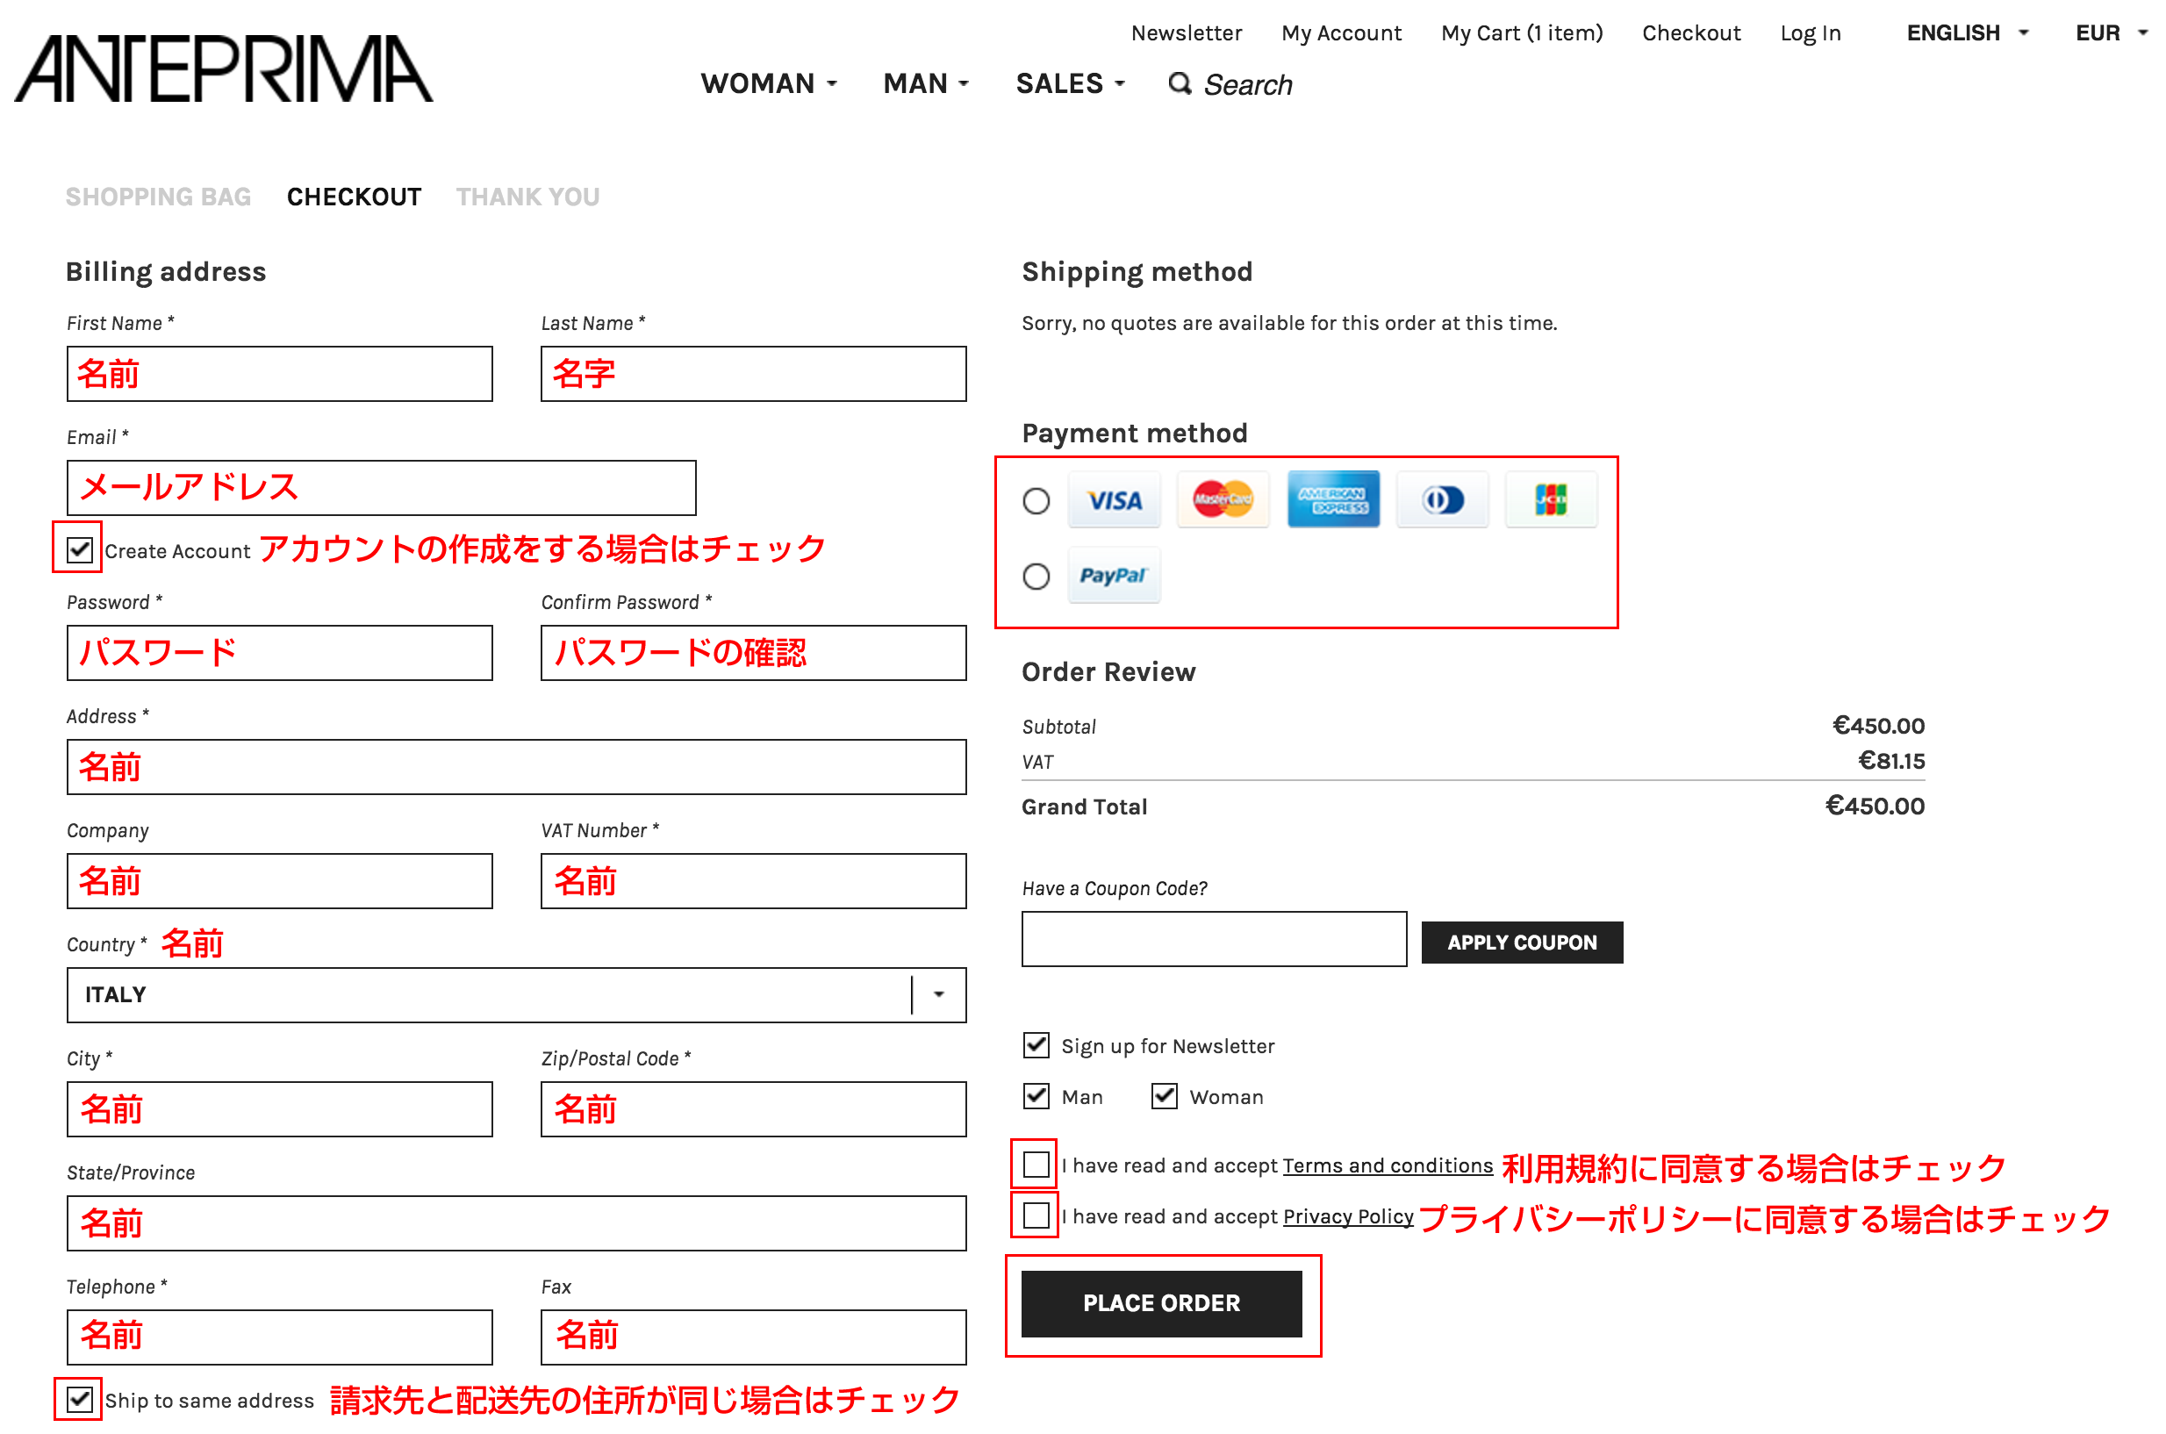Click the Confirm Password field

[753, 653]
